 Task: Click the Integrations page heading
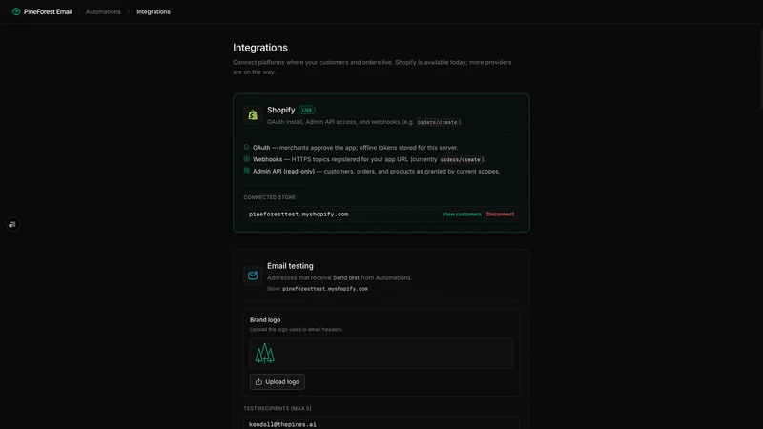coord(260,48)
